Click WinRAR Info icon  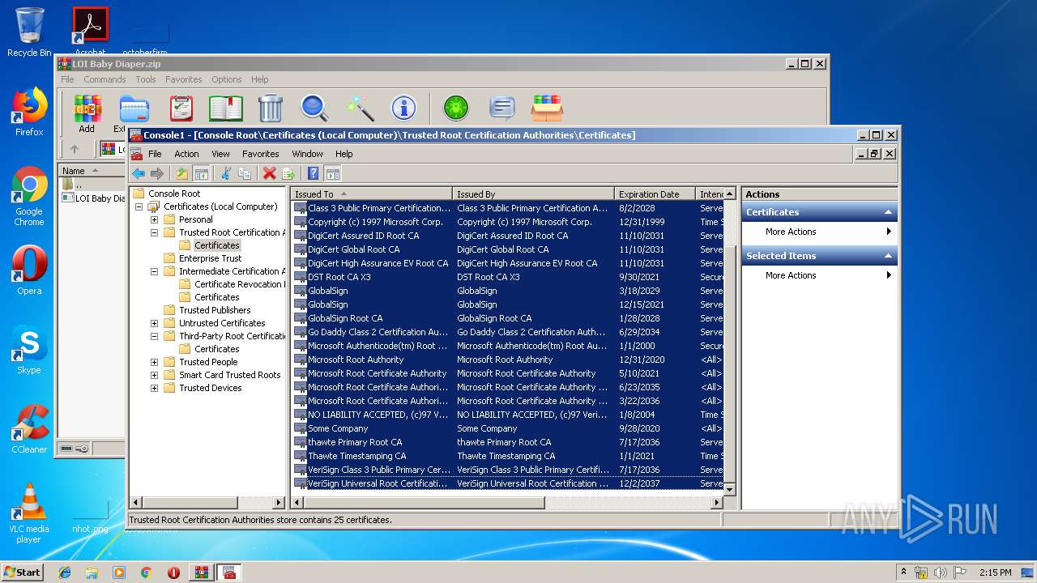[x=403, y=108]
